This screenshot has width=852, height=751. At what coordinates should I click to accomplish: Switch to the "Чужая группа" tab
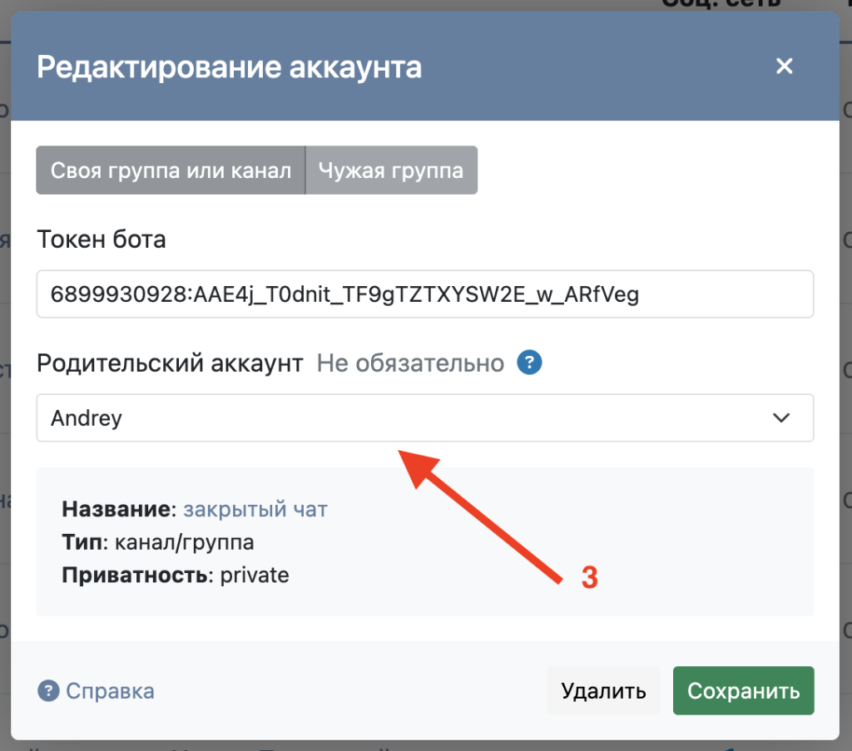coord(391,170)
